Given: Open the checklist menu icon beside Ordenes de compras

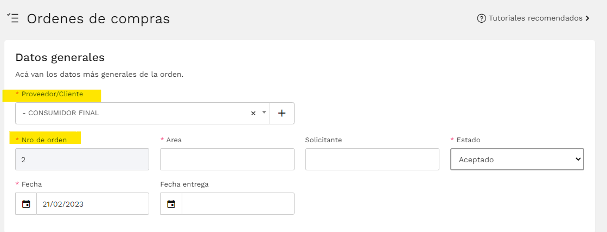Looking at the screenshot, I should (13, 18).
